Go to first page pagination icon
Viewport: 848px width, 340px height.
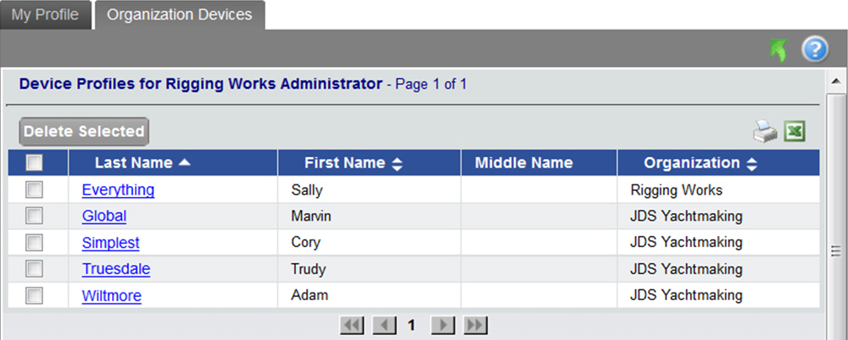352,325
